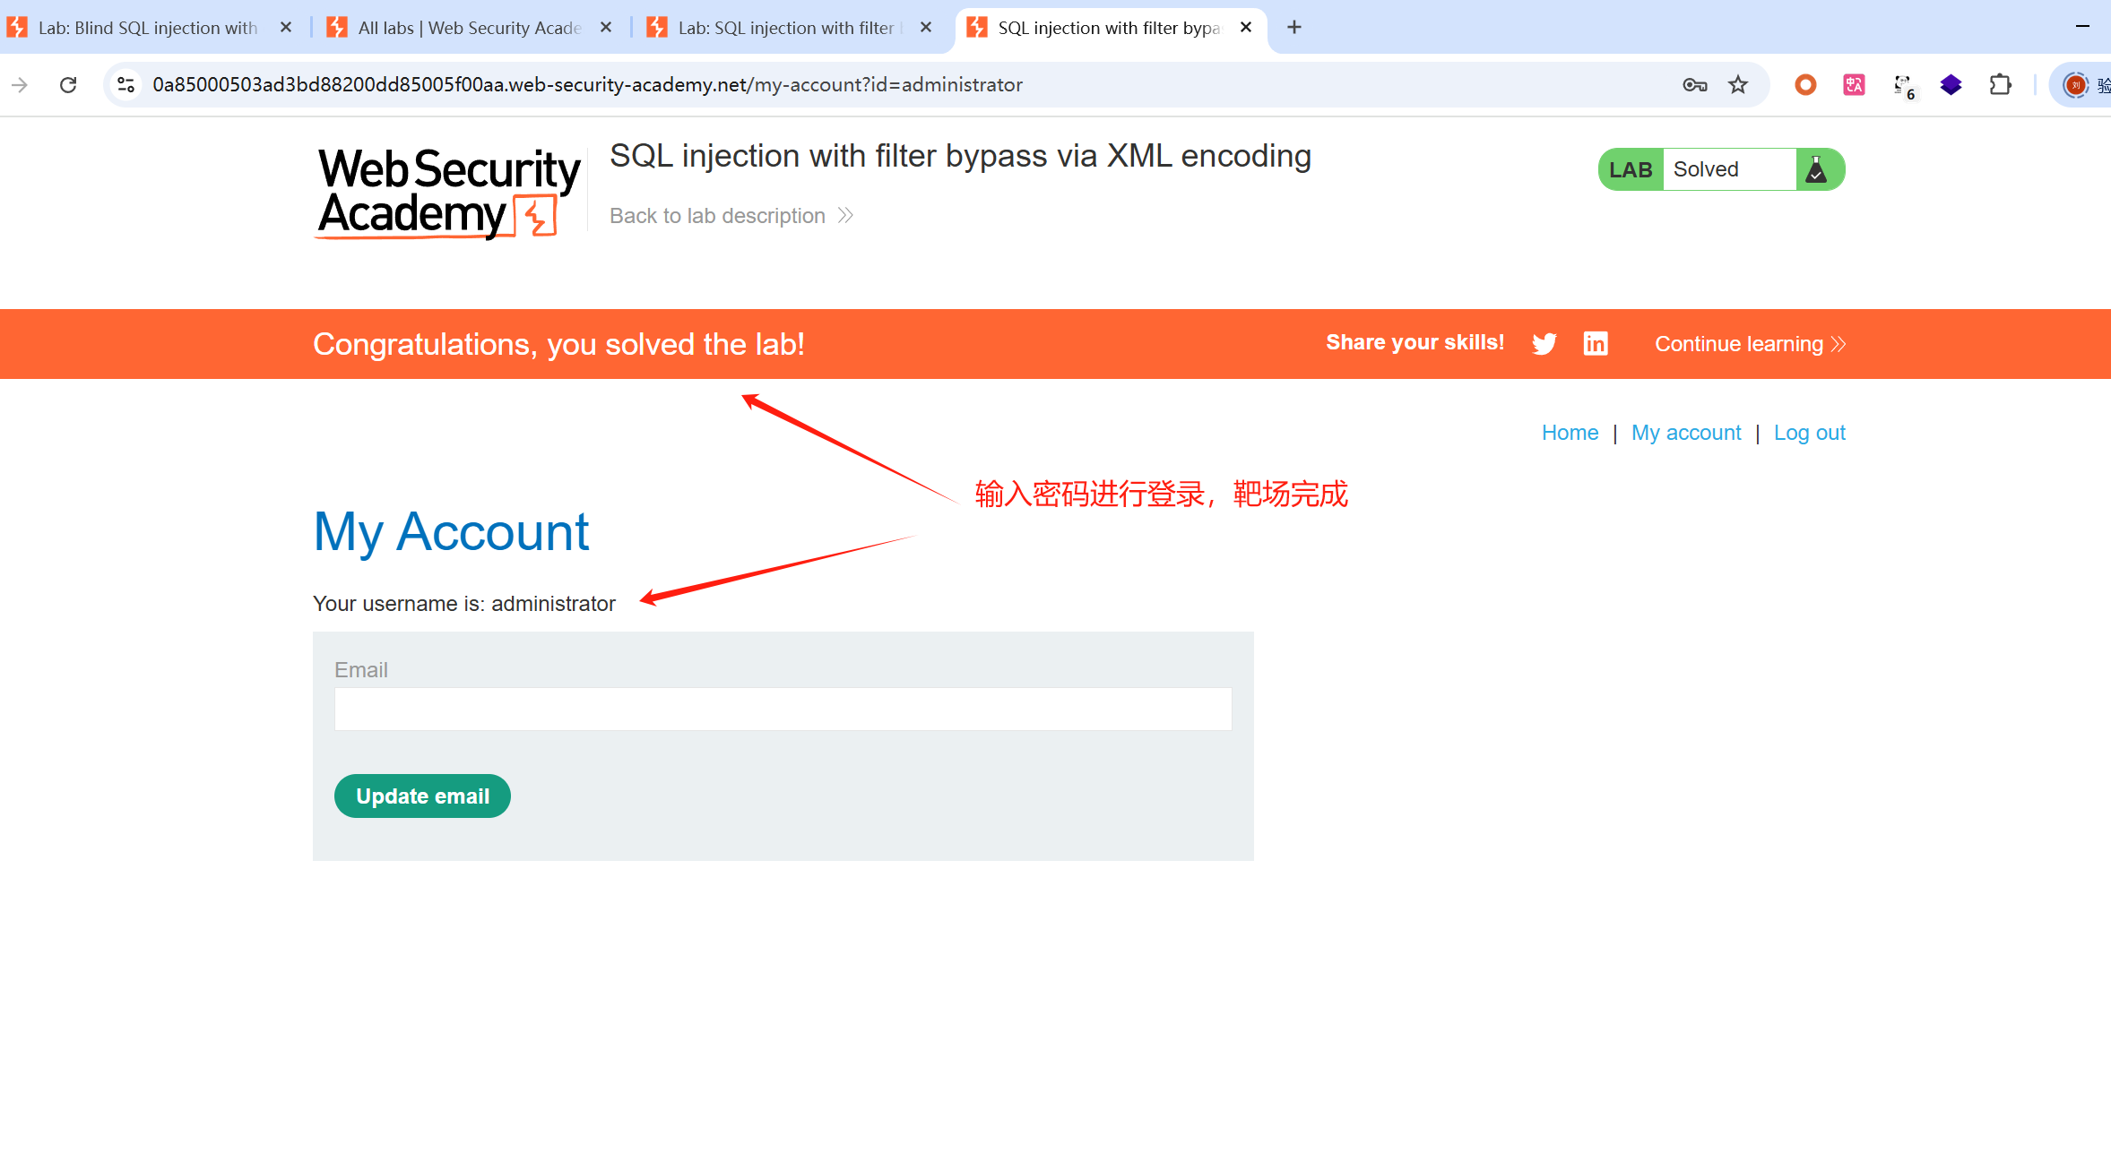2111x1153 pixels.
Task: Click the page reload icon
Action: (68, 85)
